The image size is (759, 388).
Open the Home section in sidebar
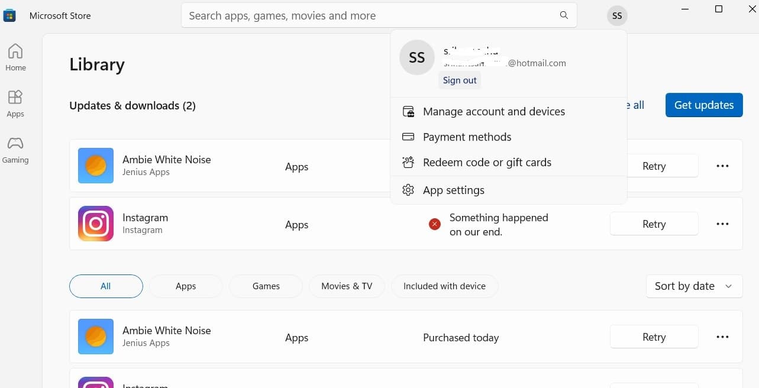click(x=15, y=57)
